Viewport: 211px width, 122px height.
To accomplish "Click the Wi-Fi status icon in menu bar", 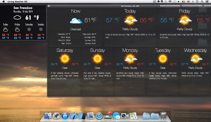I will 170,2.
